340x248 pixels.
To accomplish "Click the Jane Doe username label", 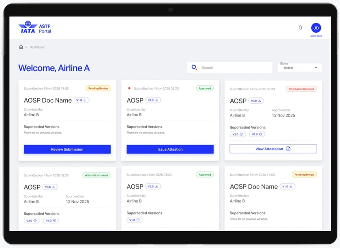I will pos(316,36).
